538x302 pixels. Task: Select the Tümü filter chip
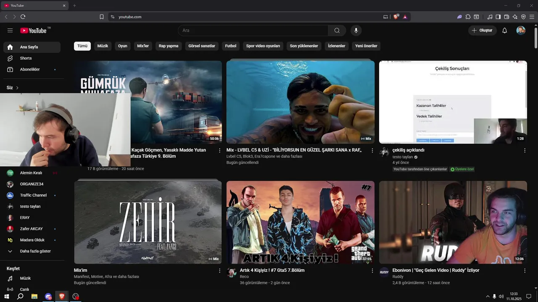click(x=82, y=46)
